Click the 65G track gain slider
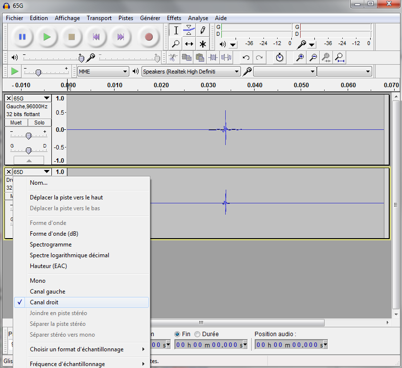Viewport: 402px width, 368px height. click(x=28, y=136)
